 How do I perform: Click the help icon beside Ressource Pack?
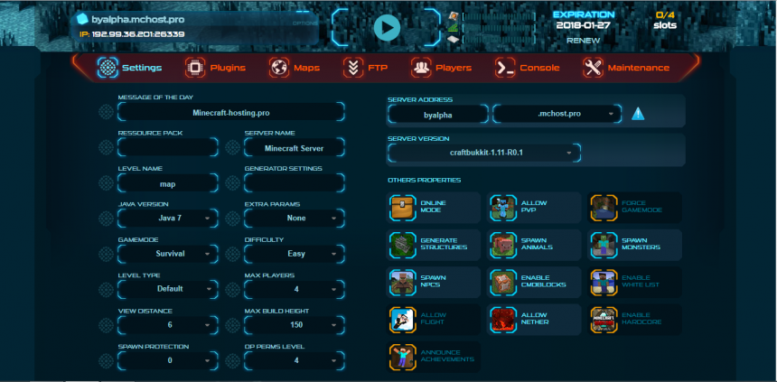click(x=106, y=147)
